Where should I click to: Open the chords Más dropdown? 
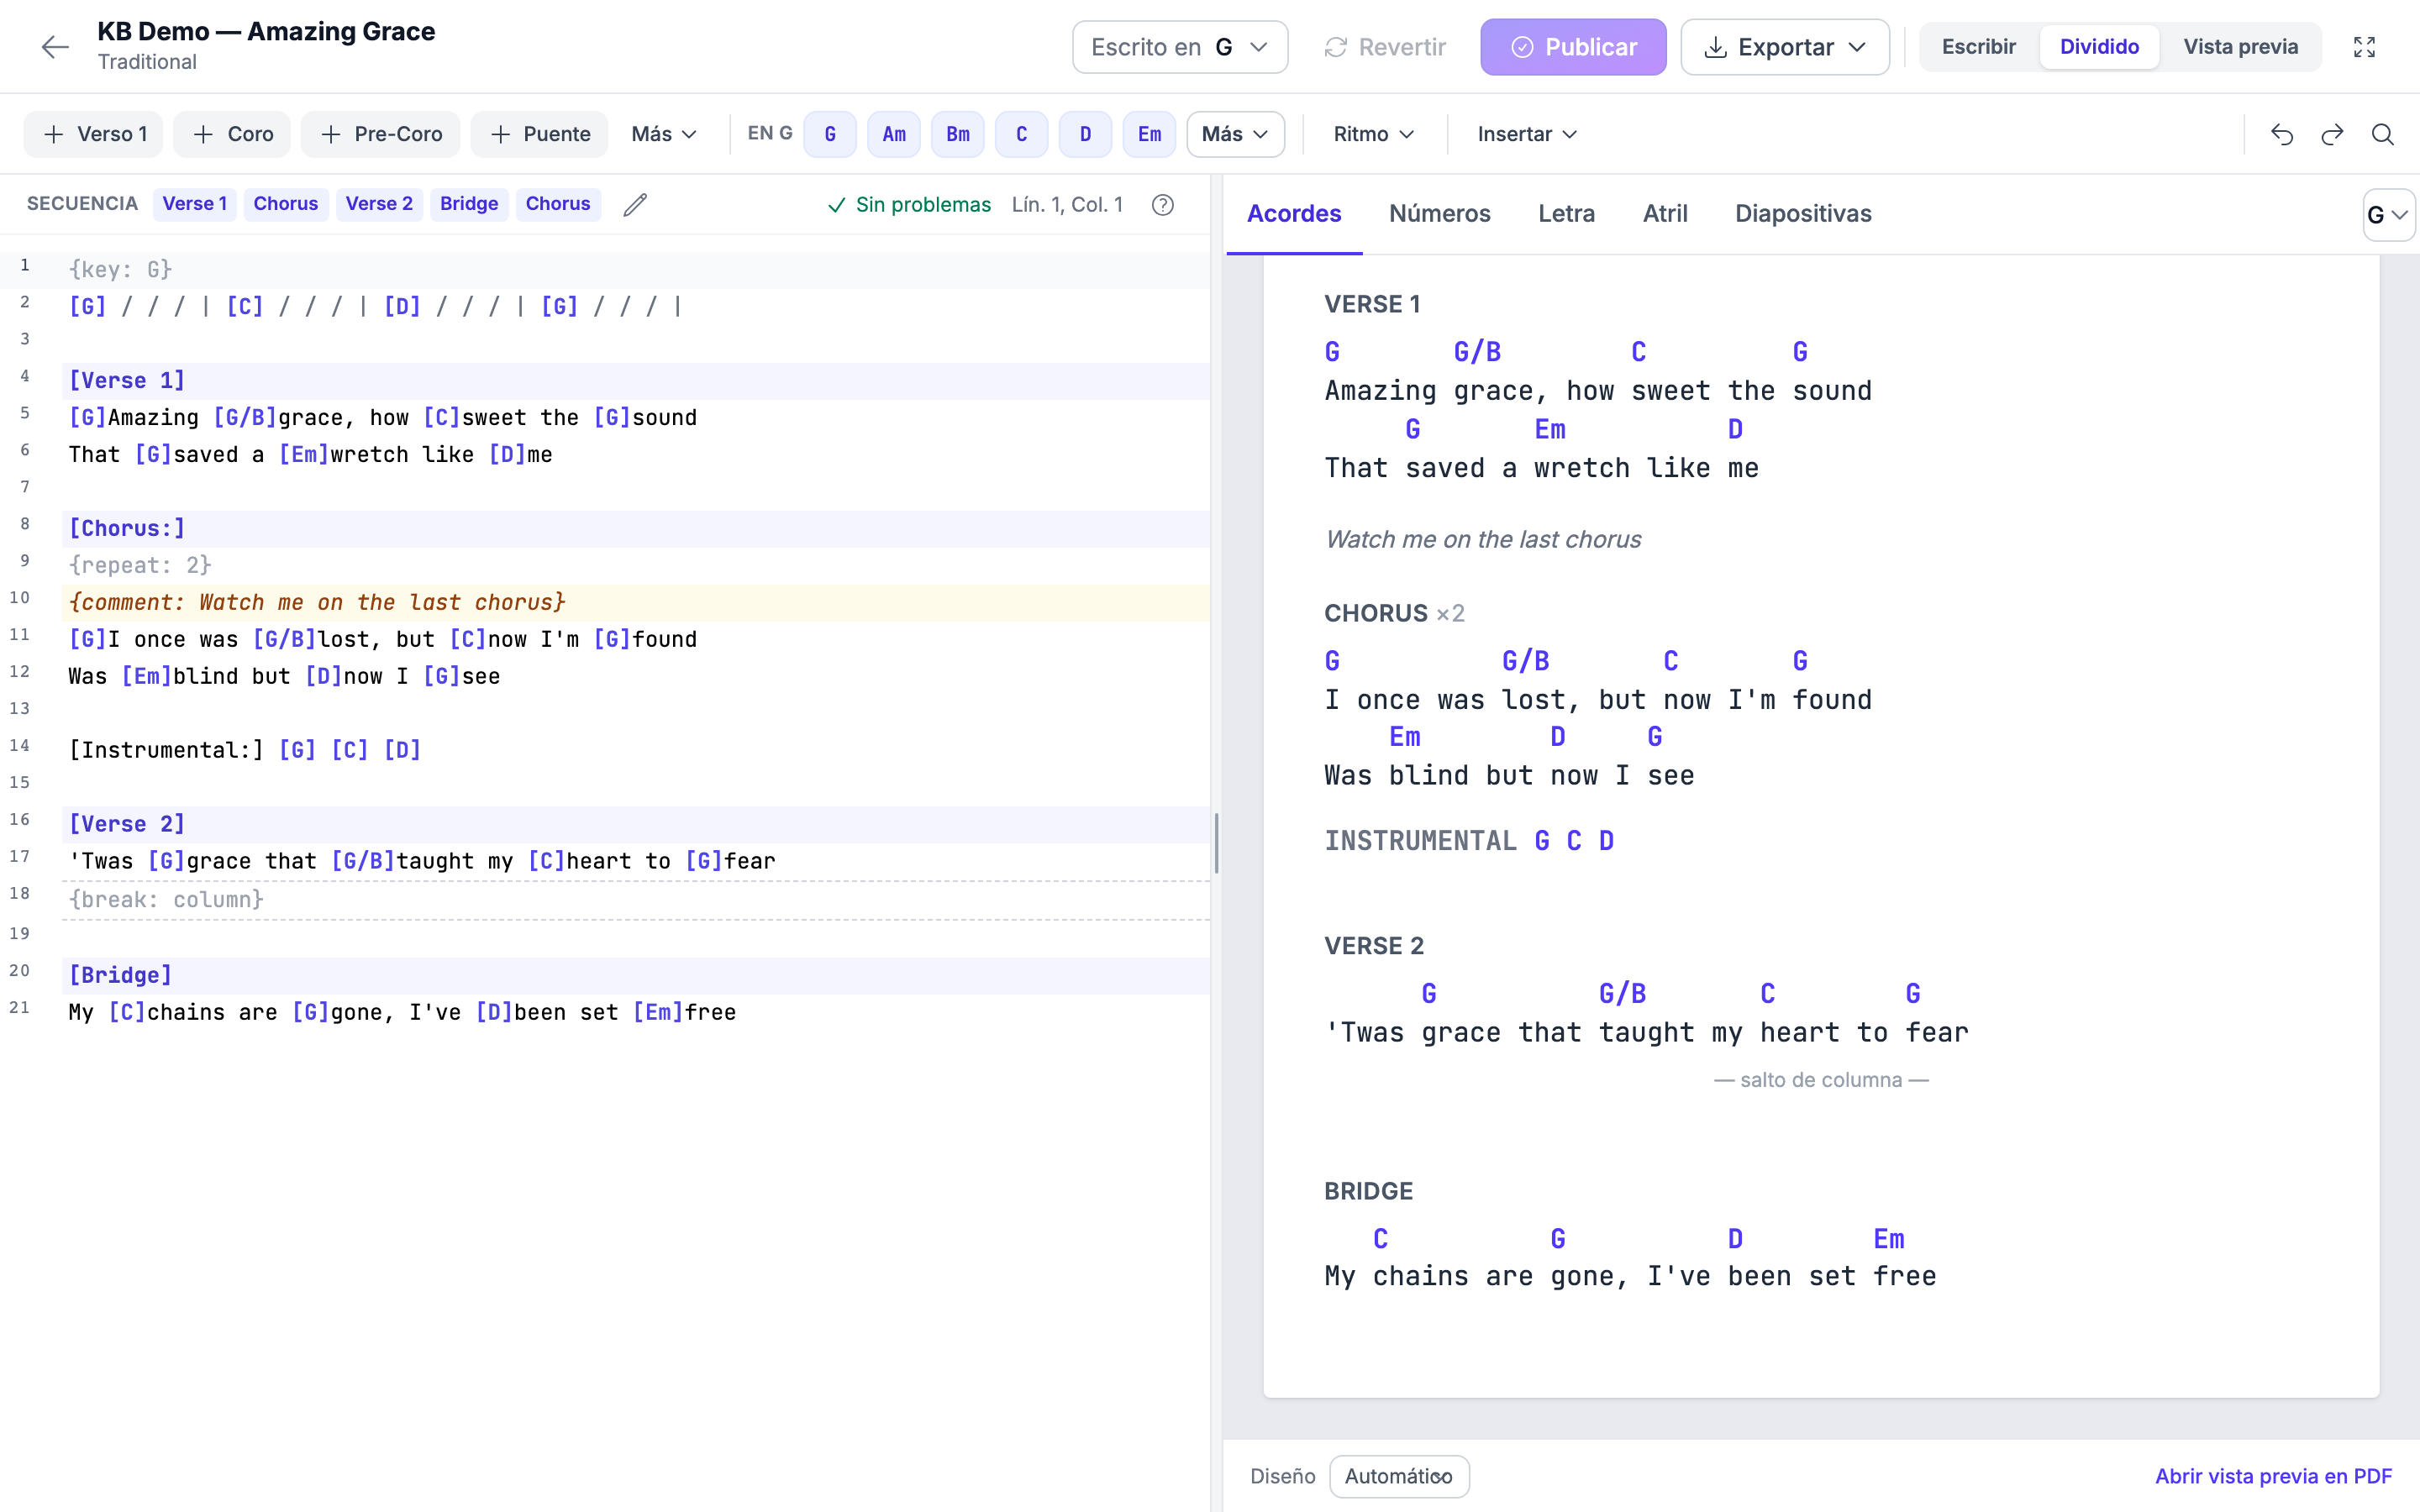[x=1235, y=134]
